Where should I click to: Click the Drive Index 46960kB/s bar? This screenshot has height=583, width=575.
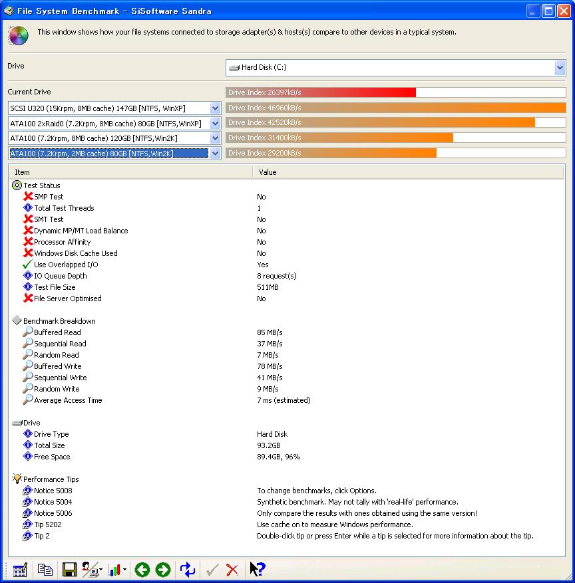(395, 108)
